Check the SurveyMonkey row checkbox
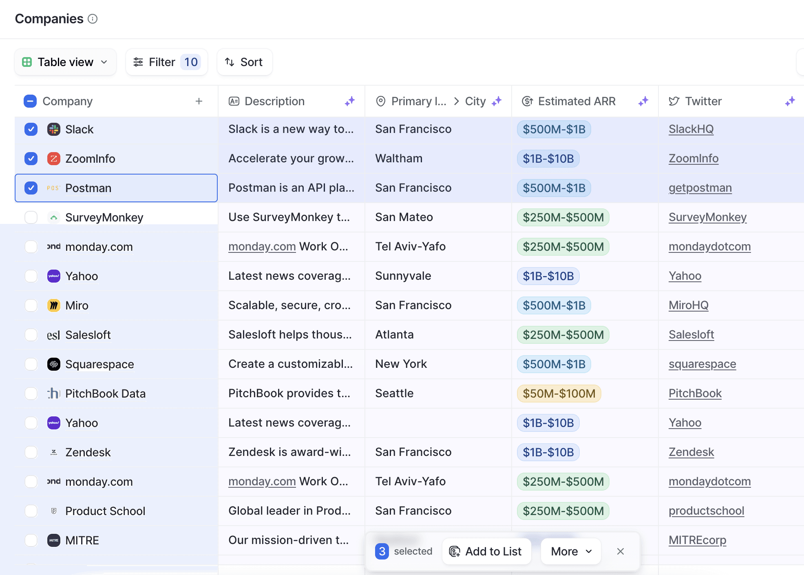The image size is (804, 575). pyautogui.click(x=31, y=217)
